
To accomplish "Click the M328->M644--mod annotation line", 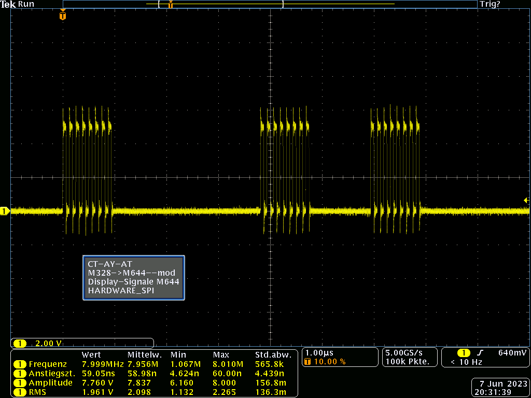I will 131,273.
